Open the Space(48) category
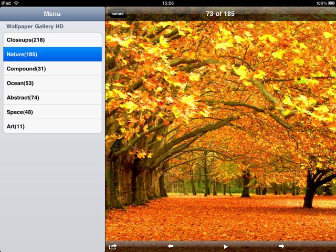Image resolution: width=336 pixels, height=252 pixels. tap(52, 112)
